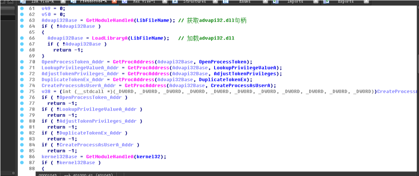Click OpenProcessToken_Addr on line 70
419x176 pixels.
click(x=73, y=62)
